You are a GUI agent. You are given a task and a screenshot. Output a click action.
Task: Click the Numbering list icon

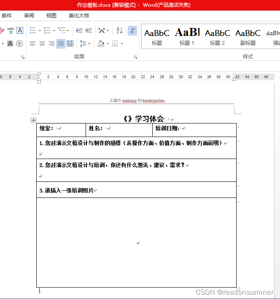tap(47, 30)
